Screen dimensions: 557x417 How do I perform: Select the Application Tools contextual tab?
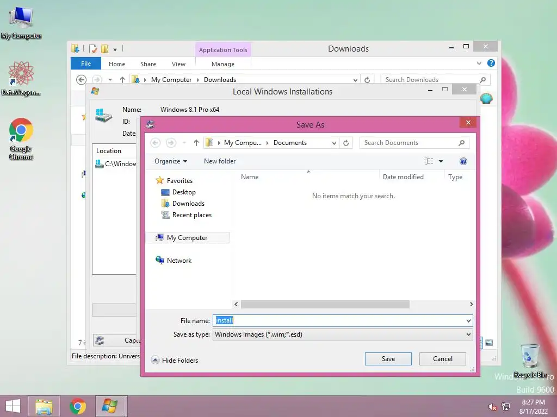pyautogui.click(x=223, y=50)
